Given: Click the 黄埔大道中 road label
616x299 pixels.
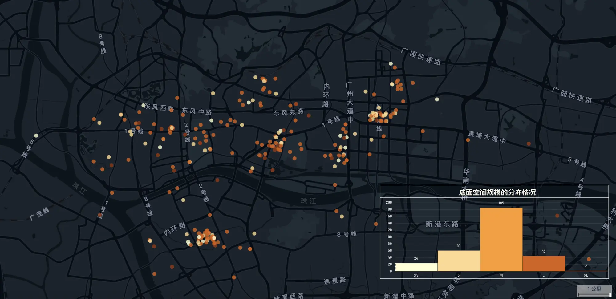Looking at the screenshot, I should pyautogui.click(x=487, y=137).
